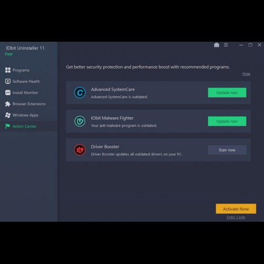Image resolution: width=264 pixels, height=264 pixels.
Task: Click the Driver Booster red icon
Action: [x=80, y=150]
